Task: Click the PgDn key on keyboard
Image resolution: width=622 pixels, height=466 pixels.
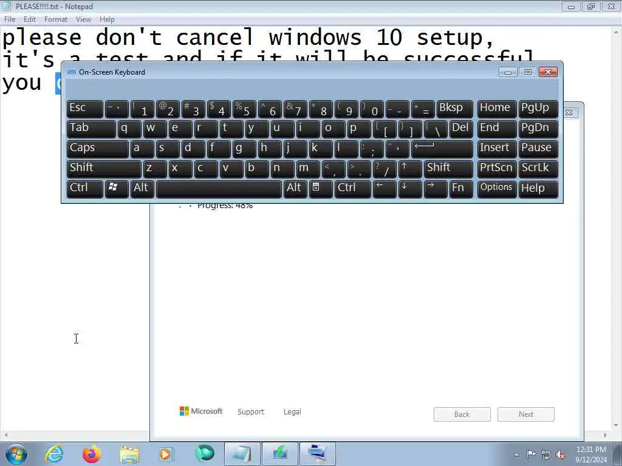Action: pos(538,129)
